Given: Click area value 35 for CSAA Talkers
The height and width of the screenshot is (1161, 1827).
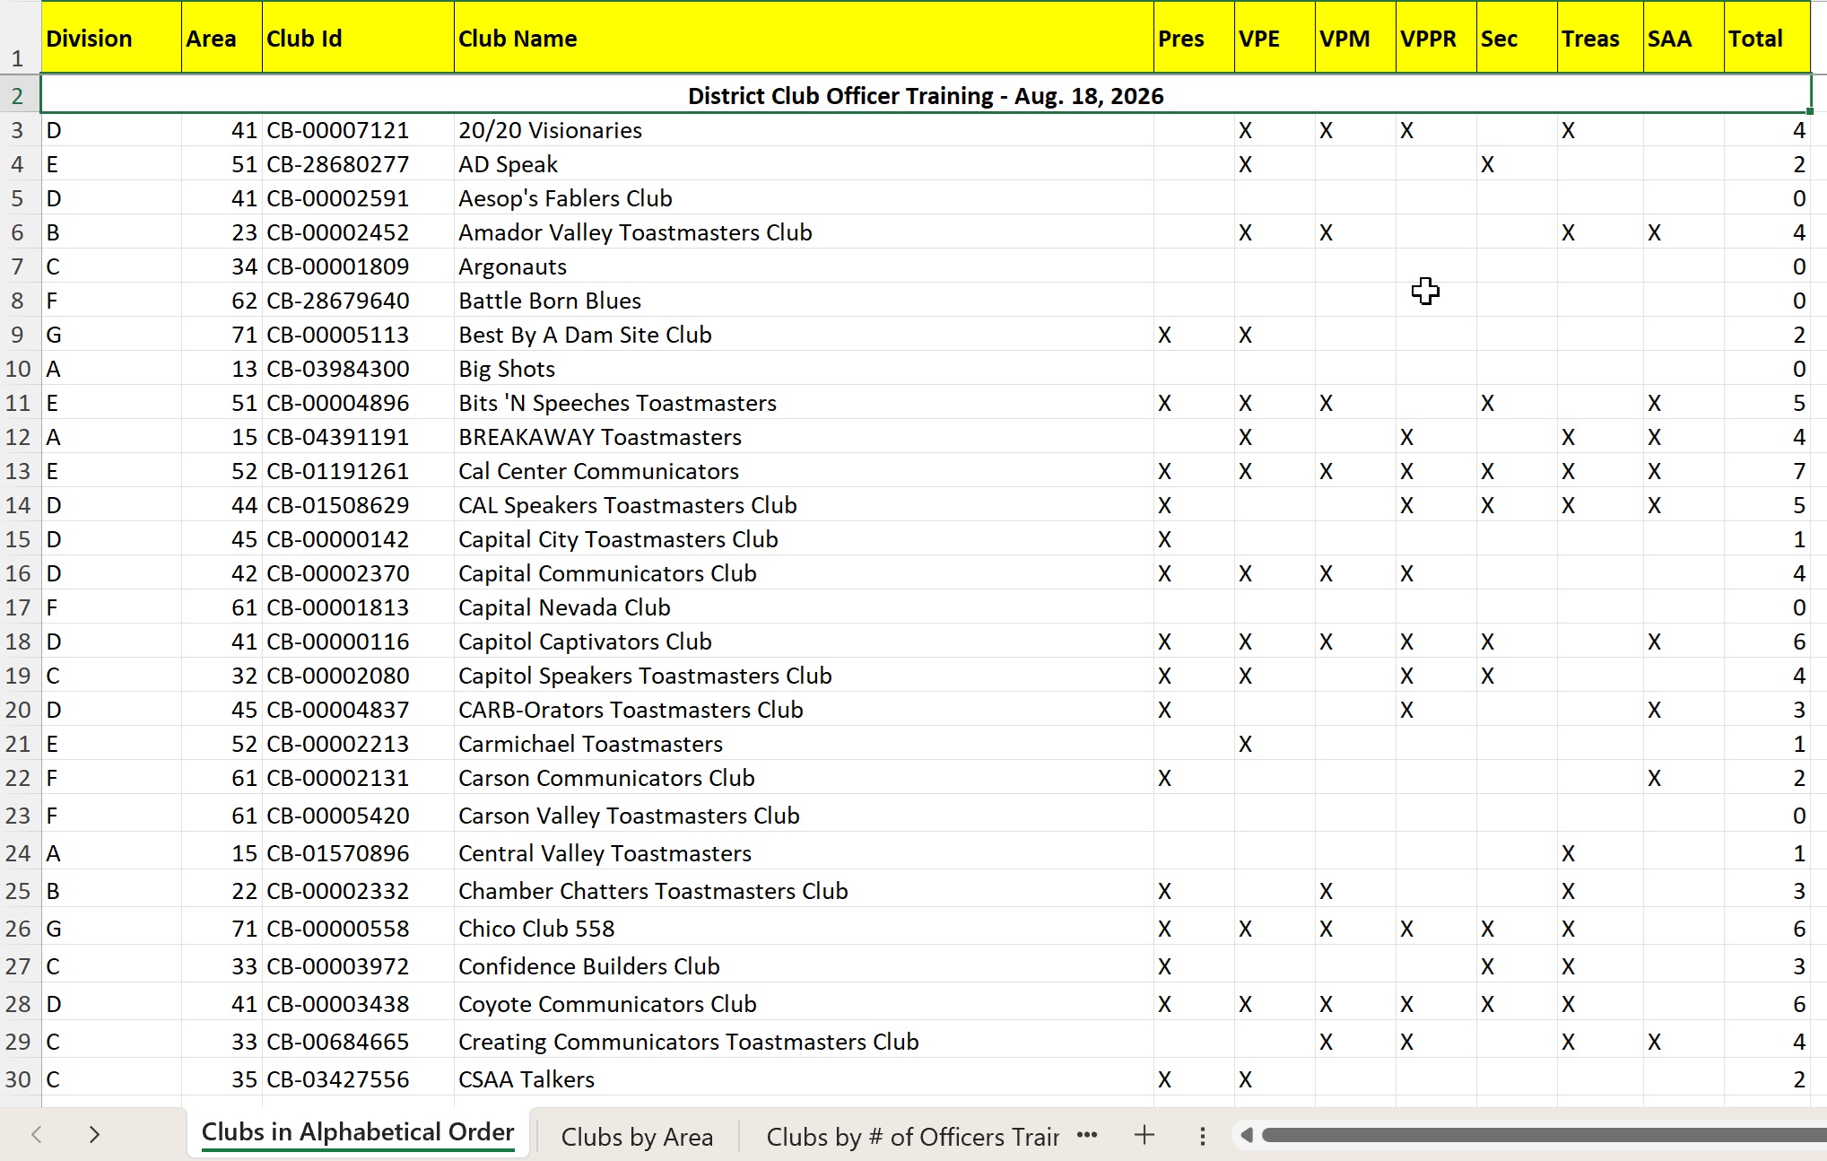Looking at the screenshot, I should tap(244, 1079).
